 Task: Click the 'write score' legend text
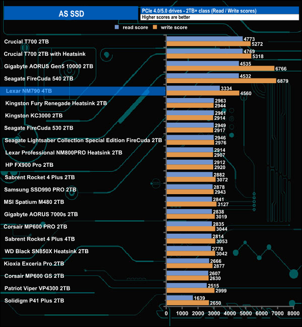(174, 27)
